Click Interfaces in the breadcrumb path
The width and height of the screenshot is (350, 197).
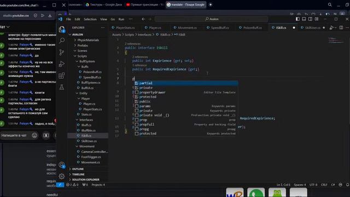[x=144, y=34]
